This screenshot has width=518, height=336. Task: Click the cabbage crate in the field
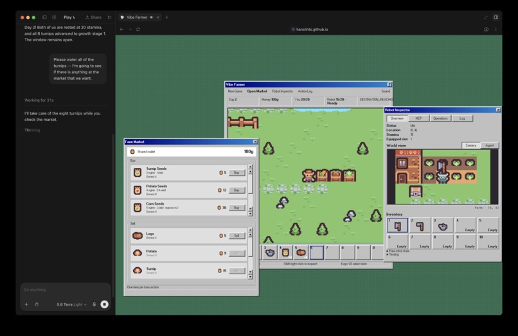click(349, 176)
